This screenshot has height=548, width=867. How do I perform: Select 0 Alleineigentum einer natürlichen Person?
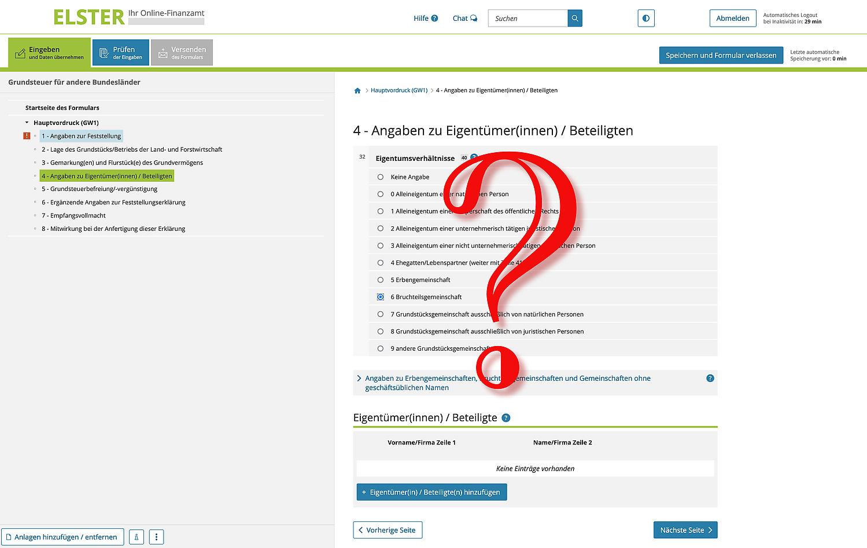[x=381, y=194]
